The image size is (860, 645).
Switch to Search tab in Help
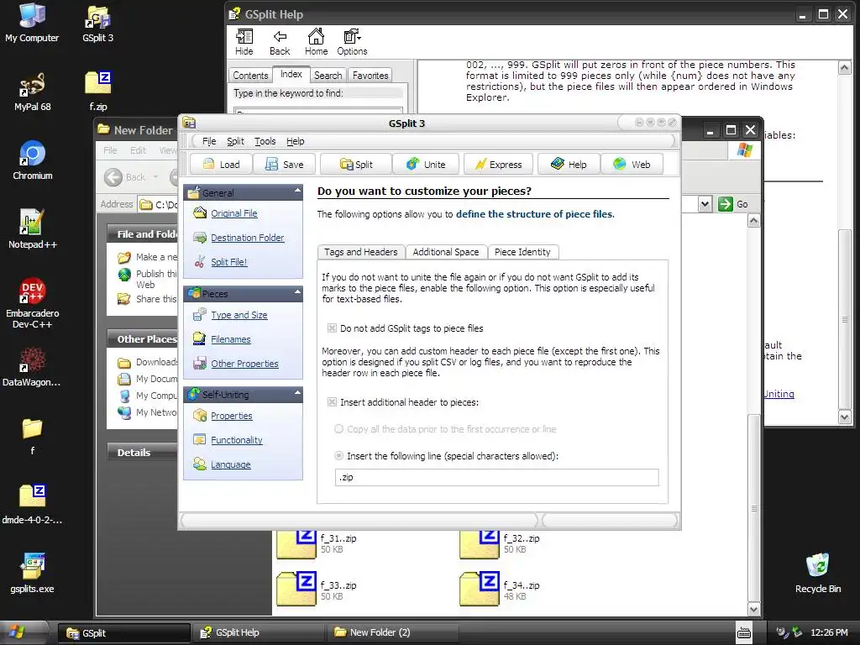pyautogui.click(x=328, y=76)
